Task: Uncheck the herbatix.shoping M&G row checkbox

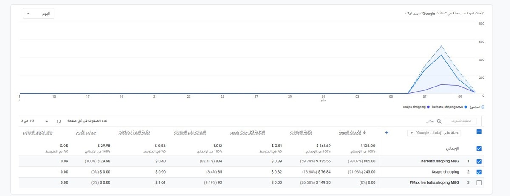Action: 479,161
